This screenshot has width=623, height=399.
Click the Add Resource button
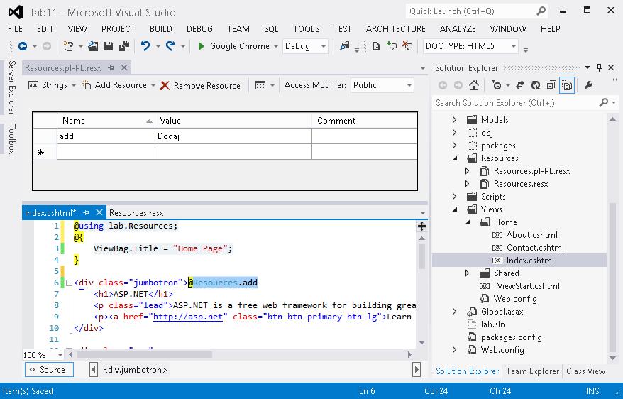tap(115, 85)
